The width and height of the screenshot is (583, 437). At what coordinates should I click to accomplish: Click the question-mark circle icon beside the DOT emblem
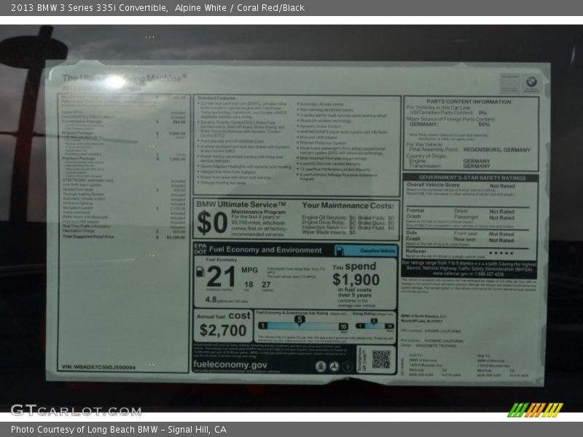coord(348,366)
